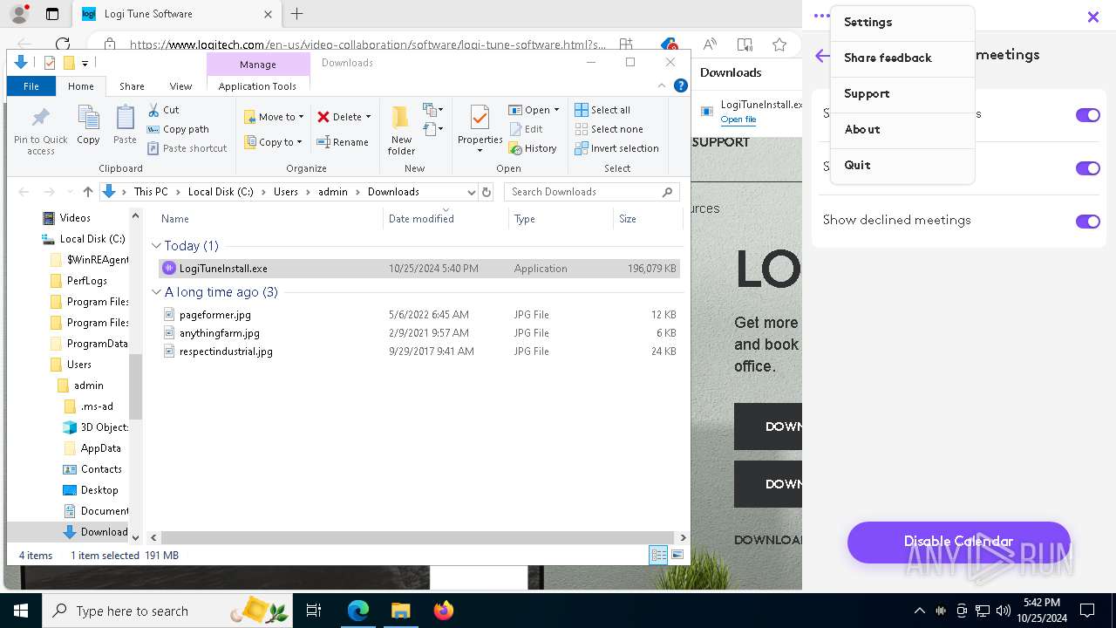Open file History in ribbon
1116x628 pixels.
tap(533, 148)
